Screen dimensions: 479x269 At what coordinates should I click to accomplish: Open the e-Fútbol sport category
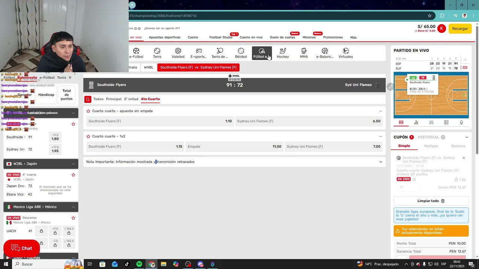pos(136,53)
